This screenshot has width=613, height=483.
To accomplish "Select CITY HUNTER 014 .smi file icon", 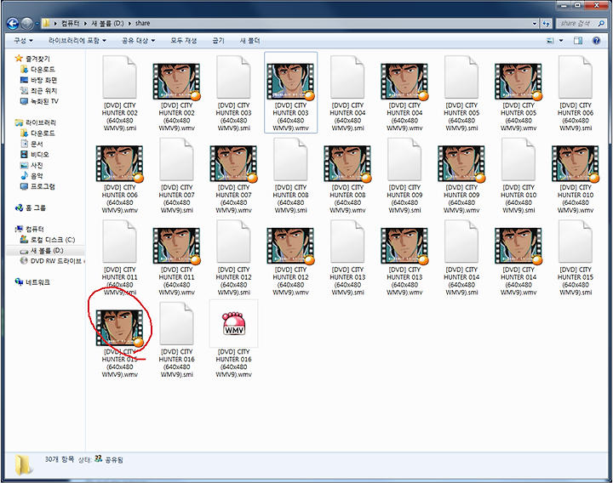I will point(461,241).
